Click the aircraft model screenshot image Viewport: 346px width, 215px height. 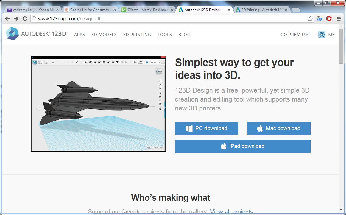pos(99,104)
